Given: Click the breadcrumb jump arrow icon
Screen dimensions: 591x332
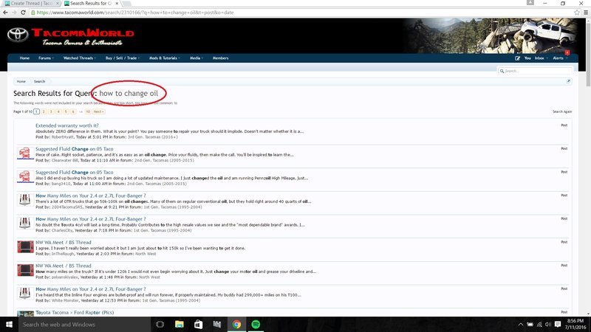Looking at the screenshot, I should 568,81.
